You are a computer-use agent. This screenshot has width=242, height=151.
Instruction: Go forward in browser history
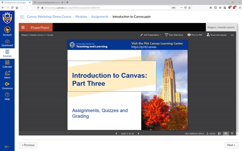8,8
